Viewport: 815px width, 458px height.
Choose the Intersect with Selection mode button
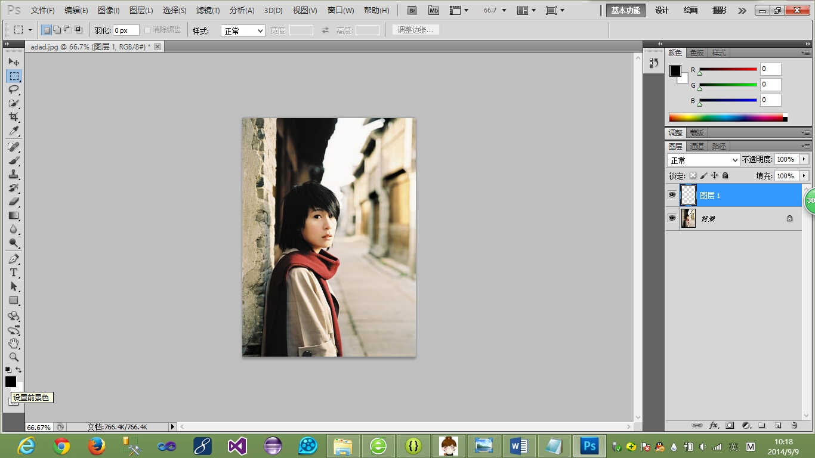point(78,30)
